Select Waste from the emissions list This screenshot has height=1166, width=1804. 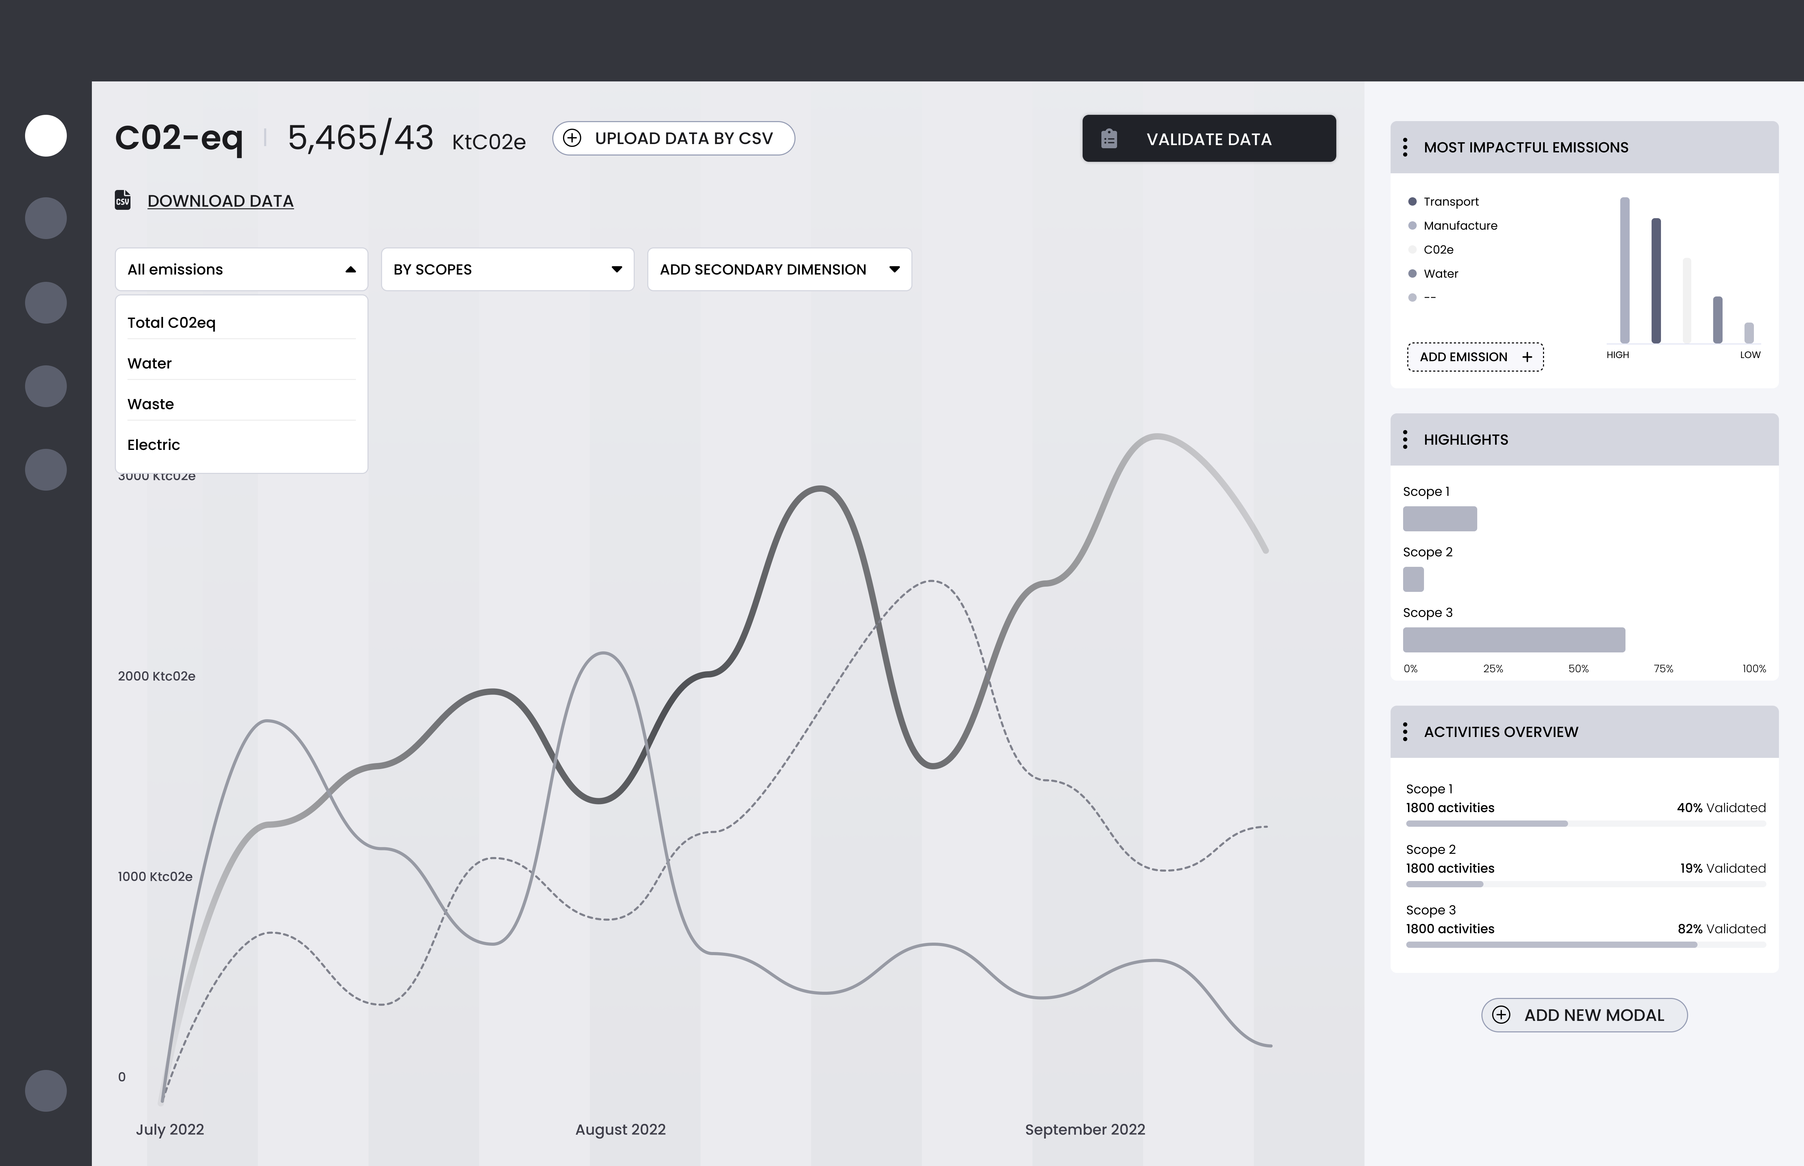point(151,404)
